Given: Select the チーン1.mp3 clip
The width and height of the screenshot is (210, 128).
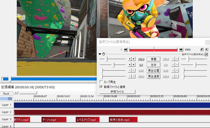Looking at the screenshot, I should pyautogui.click(x=54, y=120).
